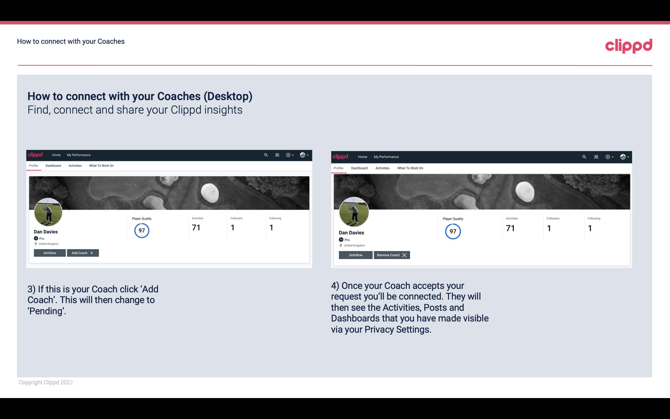Expand 'What To Work On' tab in right panel
The height and width of the screenshot is (419, 670).
point(409,167)
